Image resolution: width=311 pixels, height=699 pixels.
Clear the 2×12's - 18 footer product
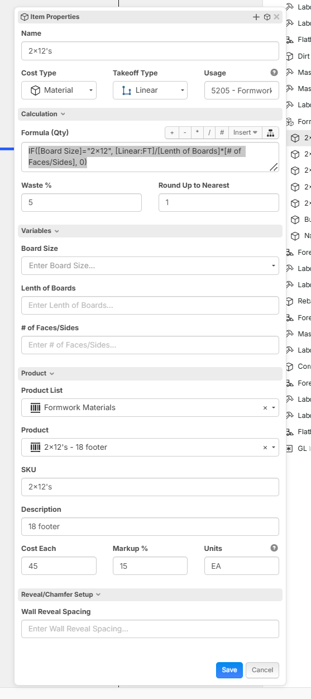click(265, 448)
